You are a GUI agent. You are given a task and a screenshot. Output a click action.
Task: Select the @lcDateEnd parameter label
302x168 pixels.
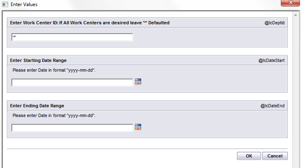272,106
